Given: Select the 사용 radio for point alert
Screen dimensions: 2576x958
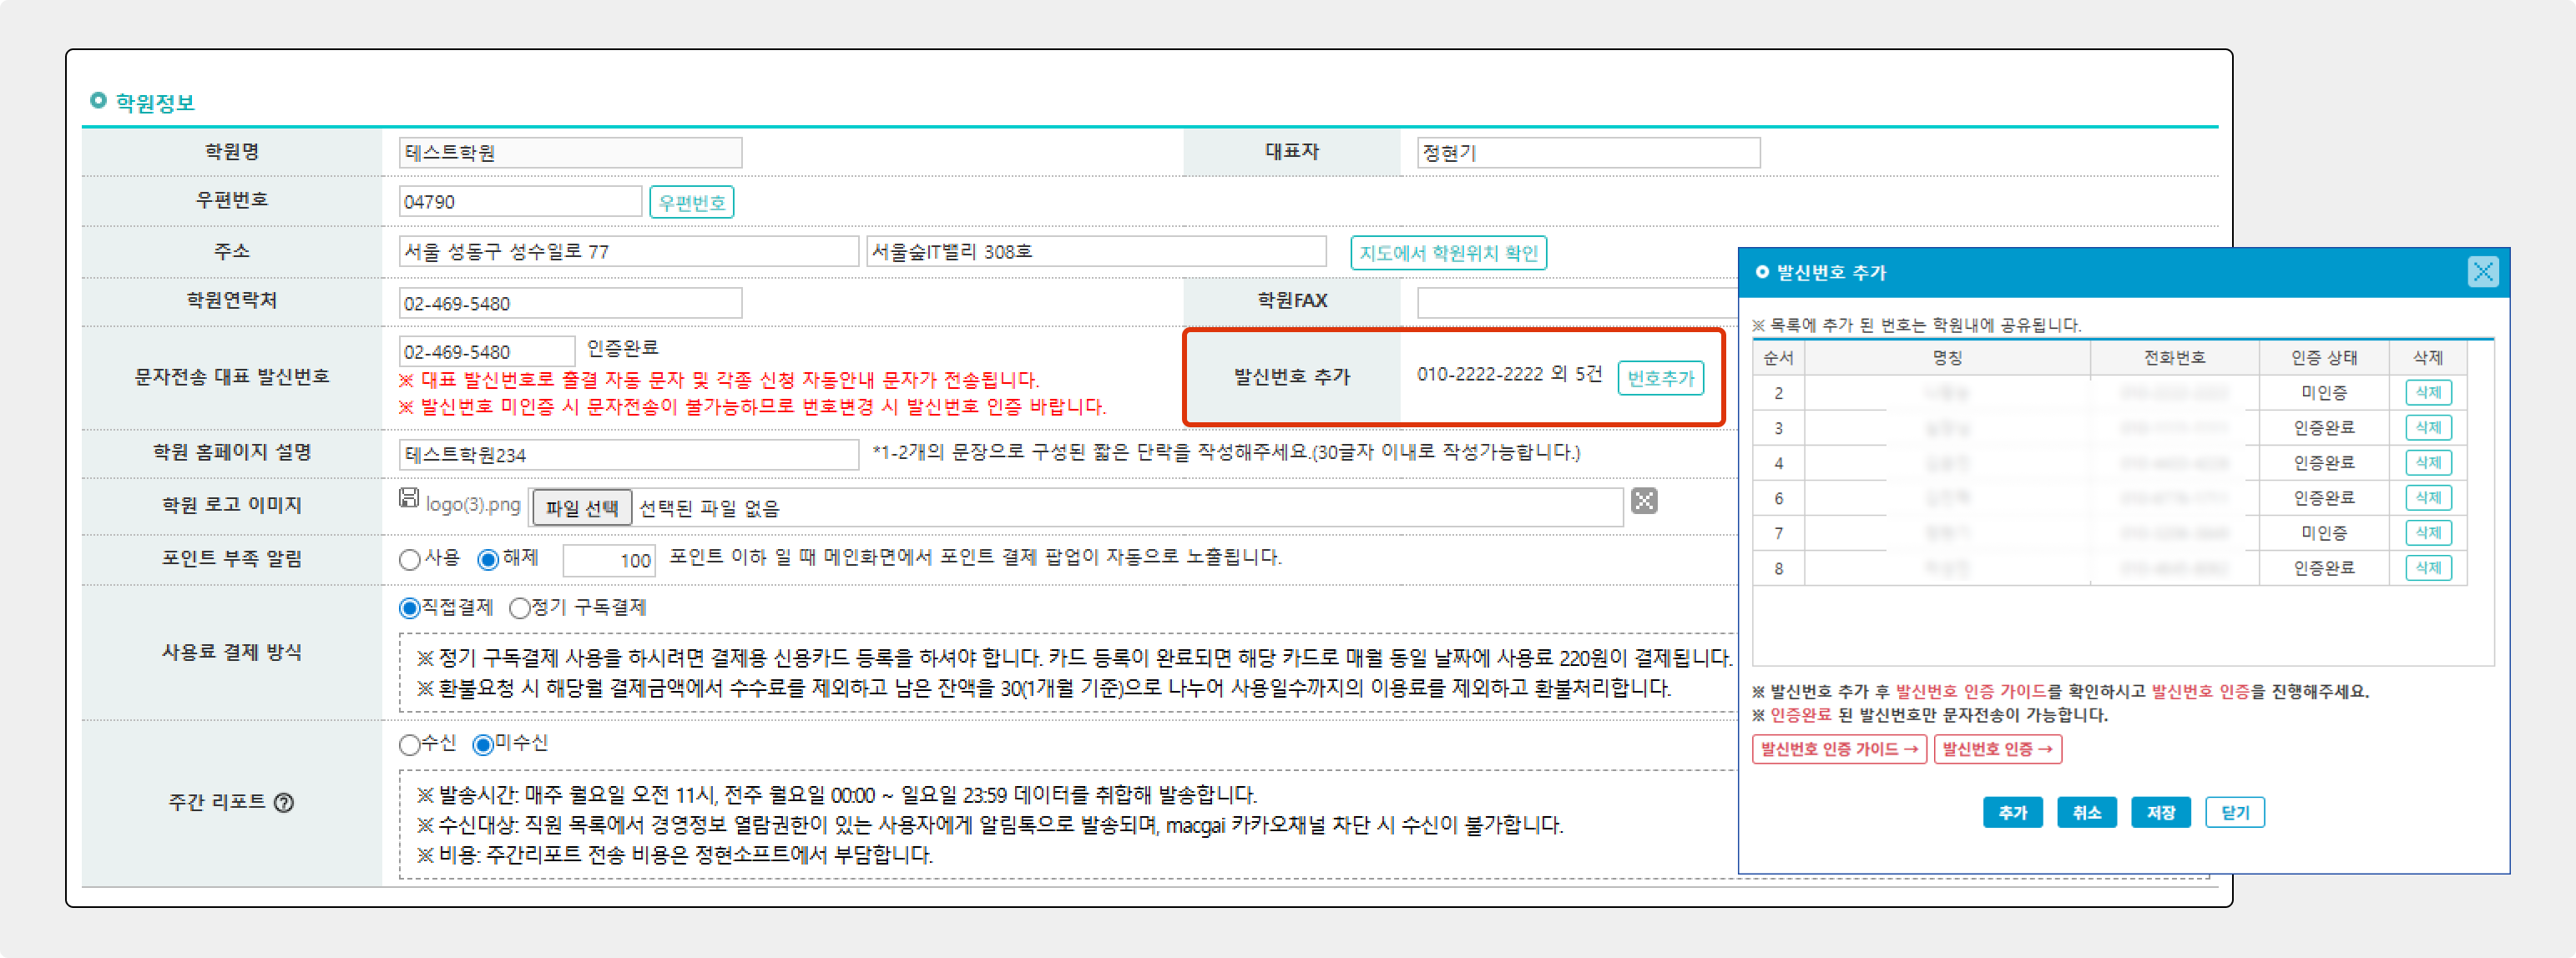Looking at the screenshot, I should pyautogui.click(x=409, y=559).
